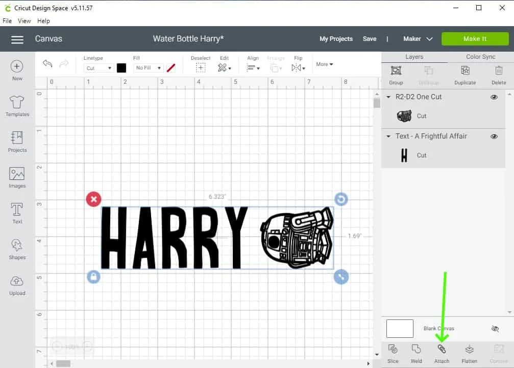
Task: Collapse the Text - A Frightful Affair group
Action: click(388, 136)
